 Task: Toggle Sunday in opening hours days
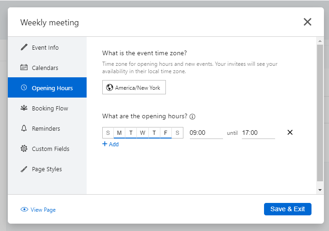click(x=108, y=133)
